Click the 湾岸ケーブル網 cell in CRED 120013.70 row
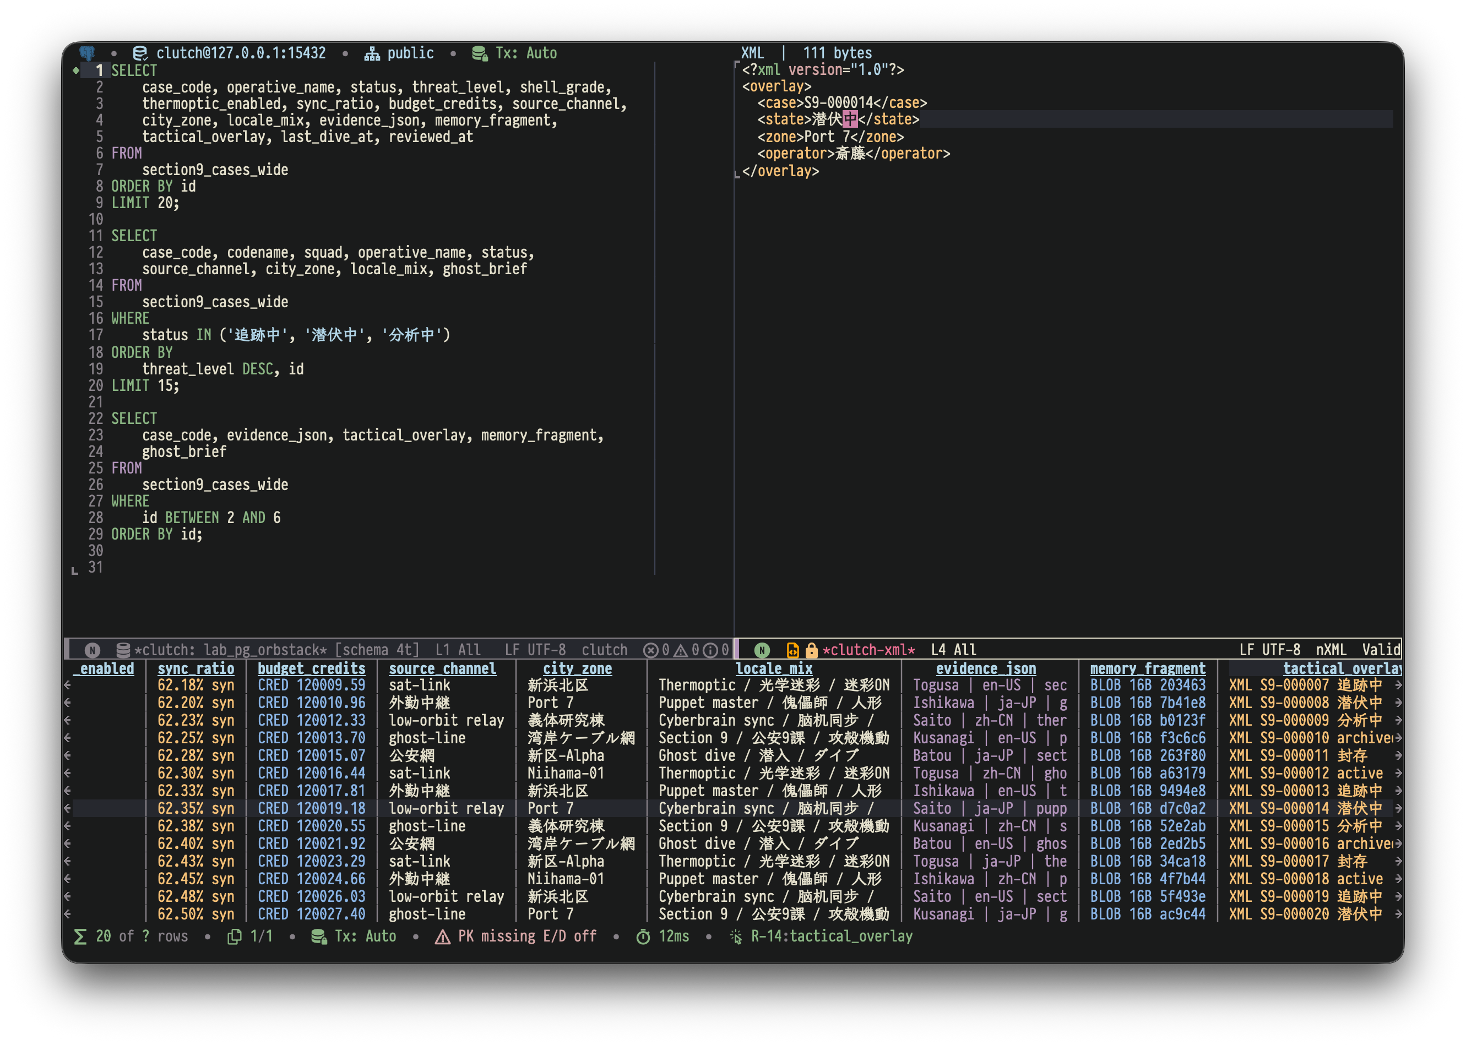Viewport: 1466px width, 1045px height. click(x=581, y=738)
